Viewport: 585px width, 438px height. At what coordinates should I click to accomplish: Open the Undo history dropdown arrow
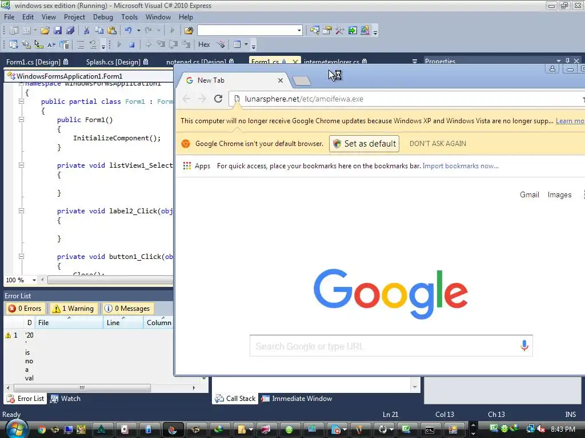[138, 31]
